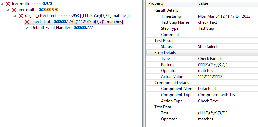Select the Default Event Handler row
The width and height of the screenshot is (258, 127).
click(x=62, y=28)
